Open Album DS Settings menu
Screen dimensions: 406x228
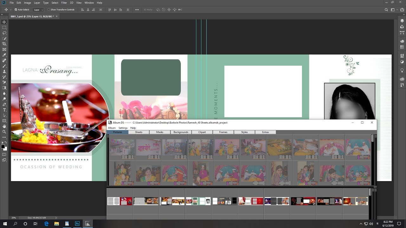(123, 128)
